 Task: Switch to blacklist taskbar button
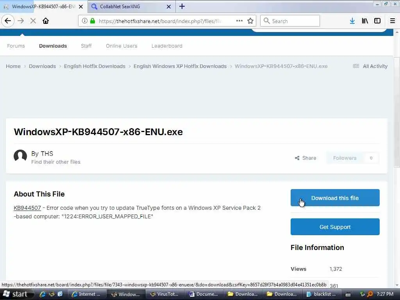click(x=321, y=294)
